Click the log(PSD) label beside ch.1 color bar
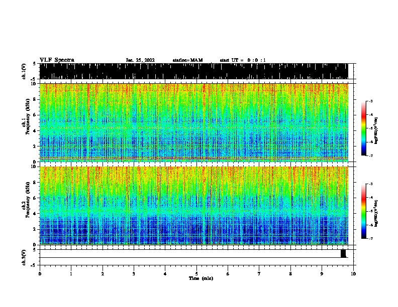This screenshot has width=398, height=307. click(x=376, y=131)
